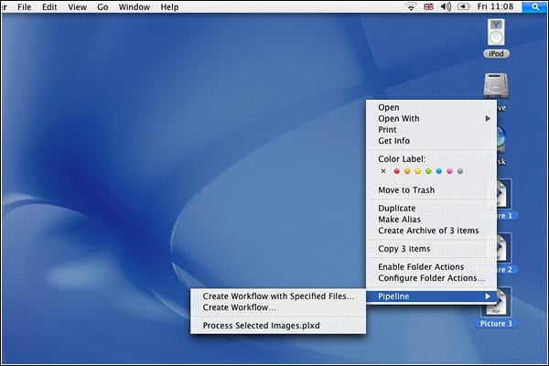549x366 pixels.
Task: Apply the gray color label
Action: pyautogui.click(x=460, y=171)
